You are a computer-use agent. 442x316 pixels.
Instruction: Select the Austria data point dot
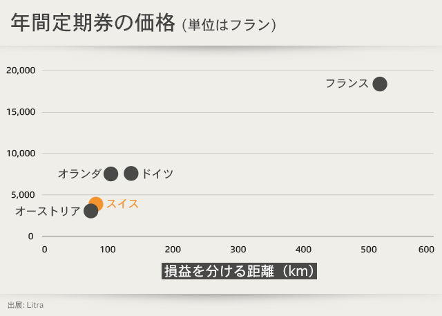coord(90,211)
